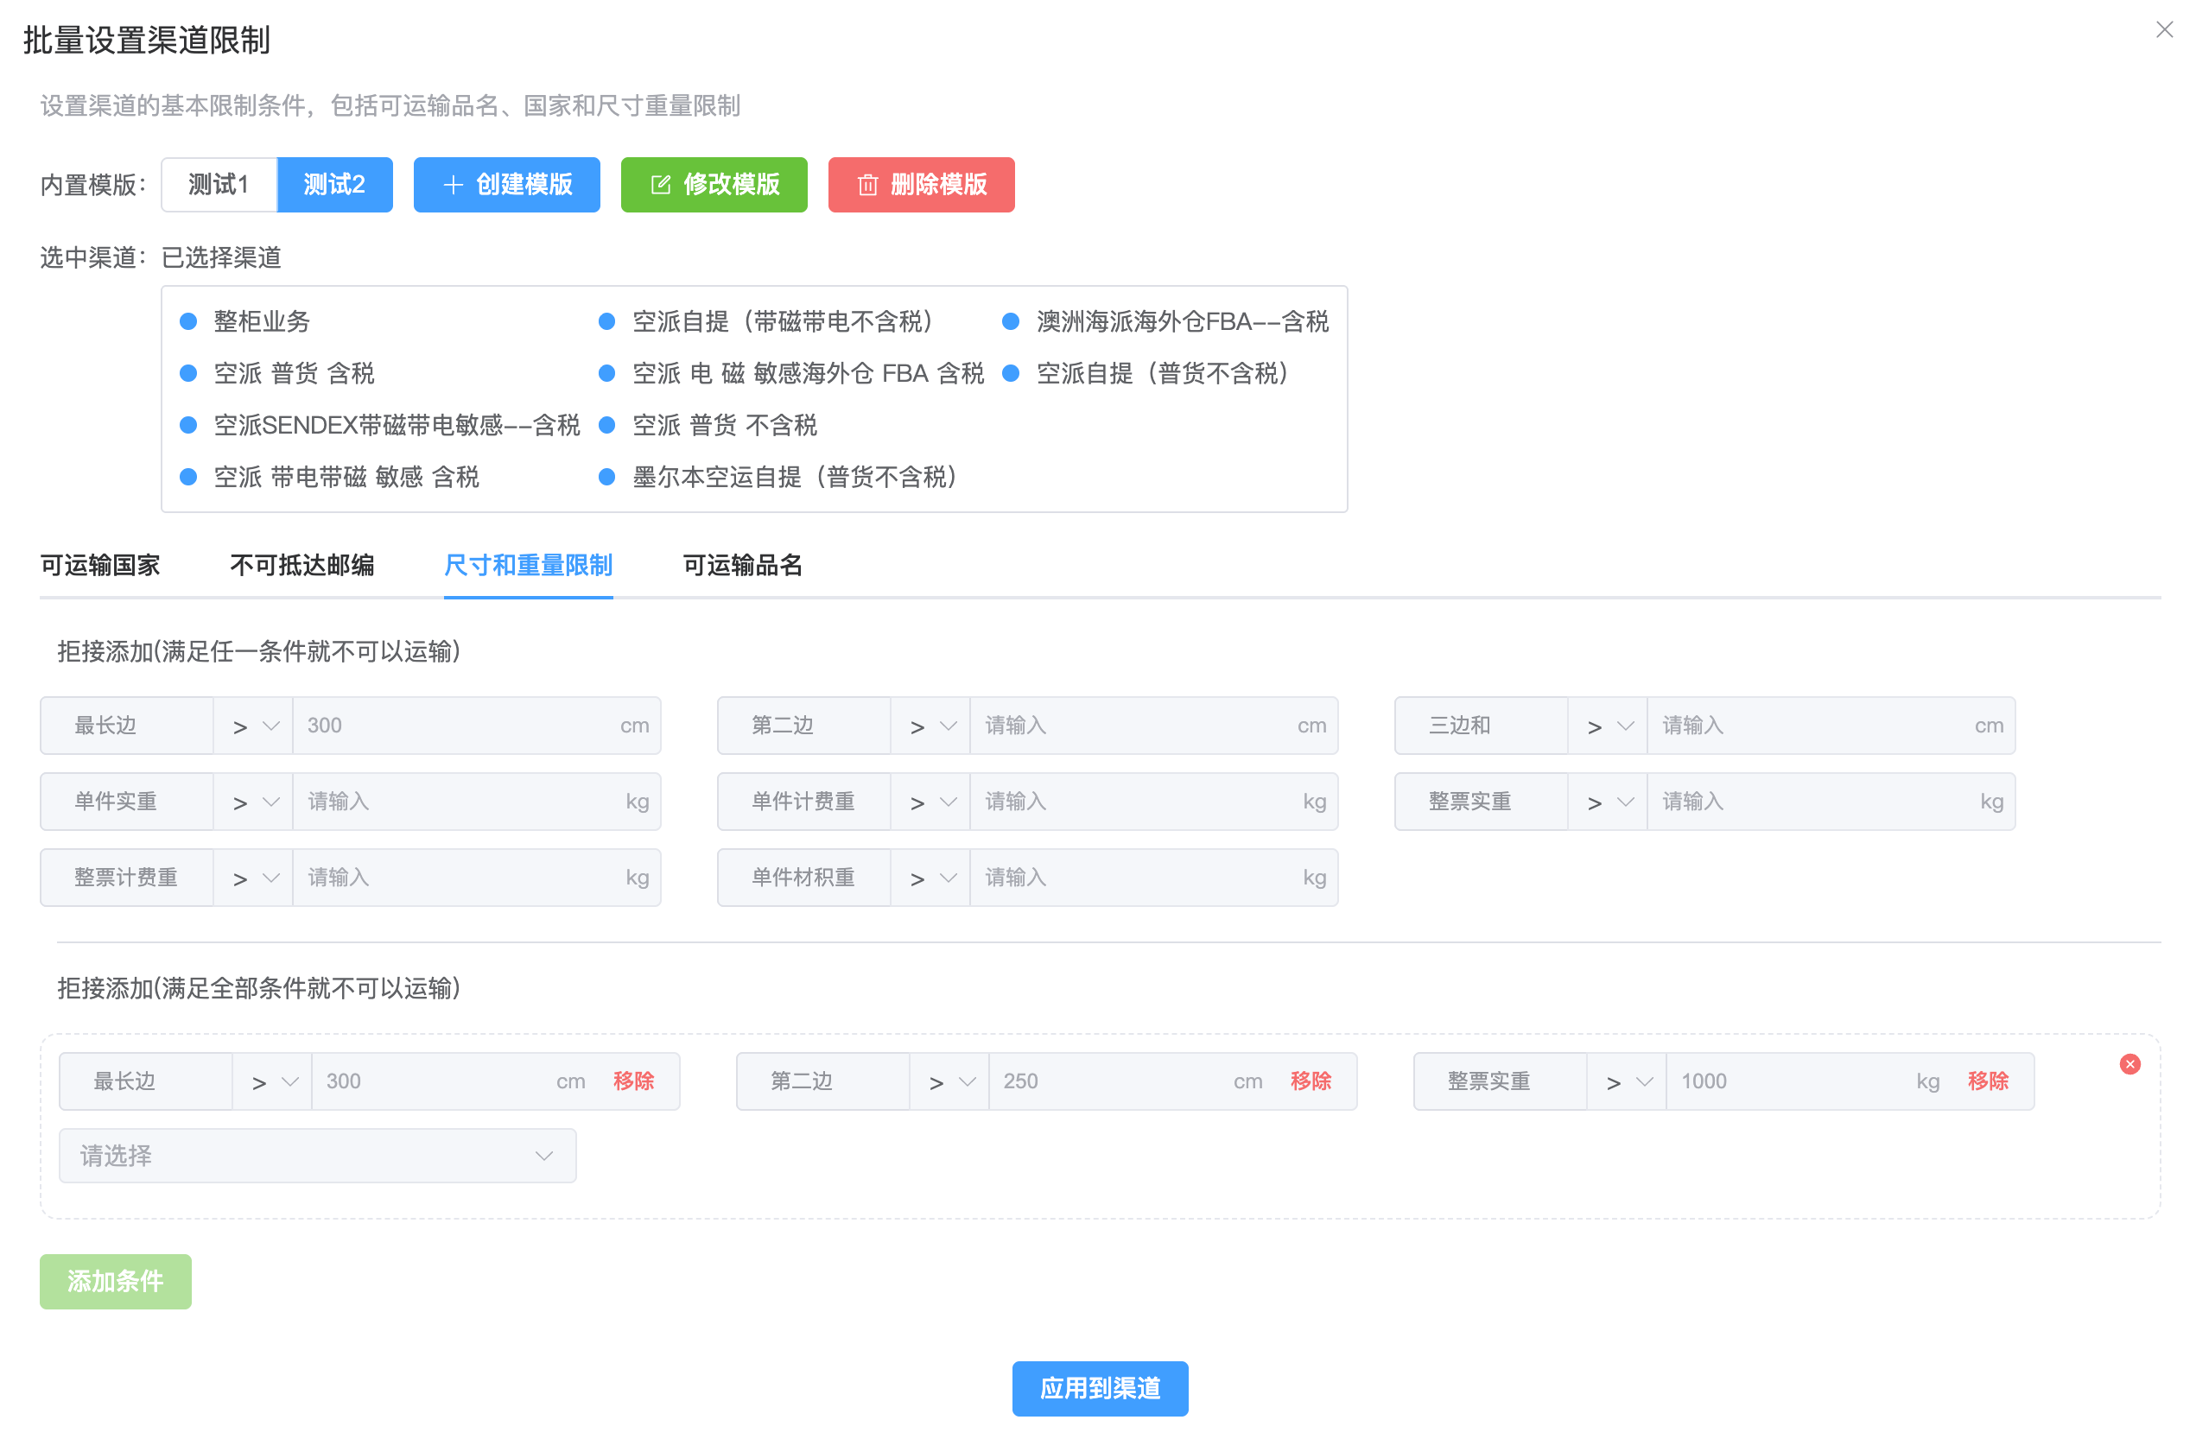Screen dimensions: 2196x1439
Task: Click the 添加条件 button
Action: click(x=116, y=1280)
